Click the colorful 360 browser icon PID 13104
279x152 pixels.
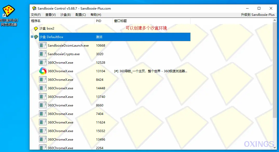click(43, 71)
